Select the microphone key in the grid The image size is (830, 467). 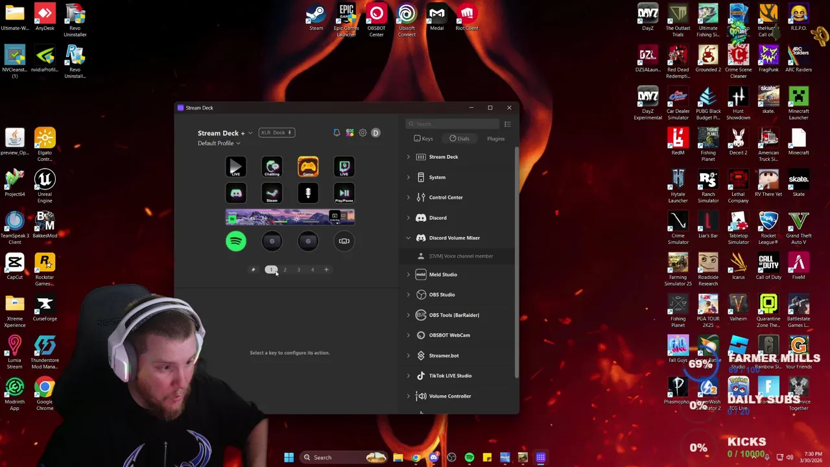(308, 193)
